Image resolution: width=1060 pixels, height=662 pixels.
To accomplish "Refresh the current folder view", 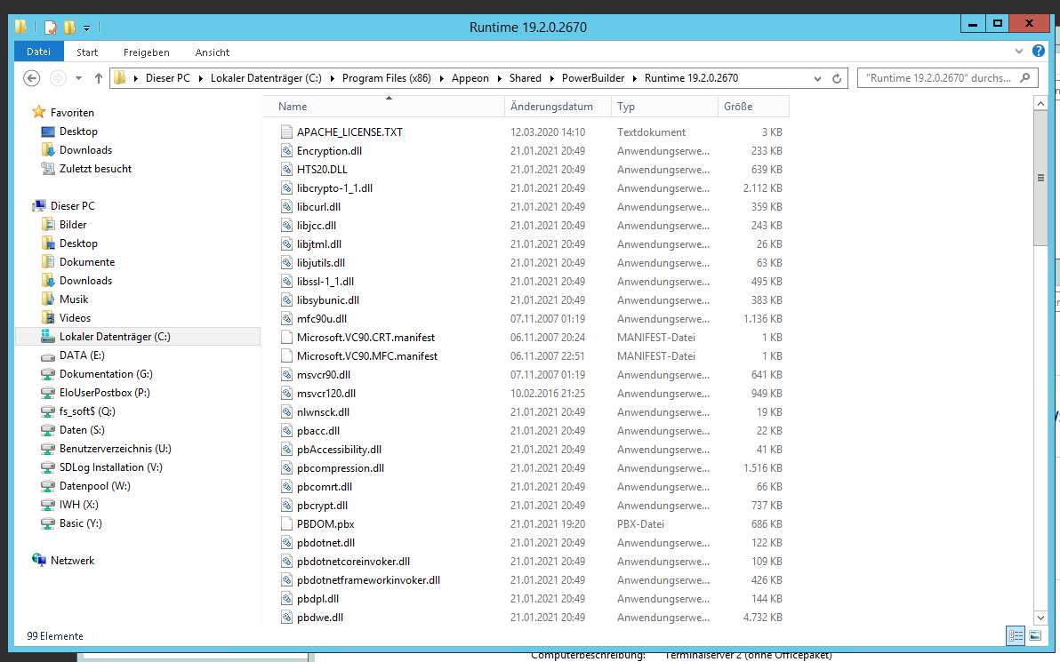I will click(837, 78).
